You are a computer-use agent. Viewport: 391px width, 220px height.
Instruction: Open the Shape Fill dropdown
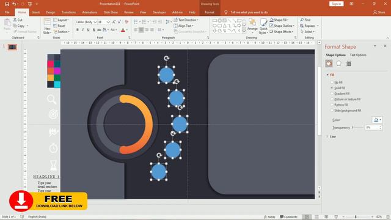click(x=279, y=20)
